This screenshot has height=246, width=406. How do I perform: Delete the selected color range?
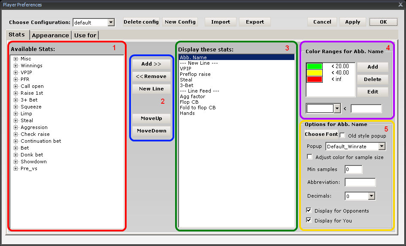(x=373, y=79)
